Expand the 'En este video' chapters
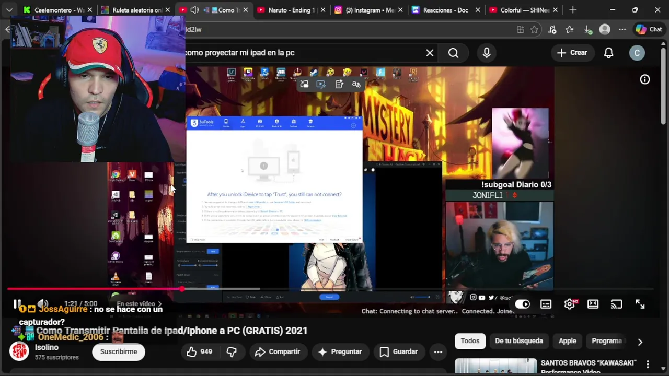The height and width of the screenshot is (376, 669). click(139, 304)
